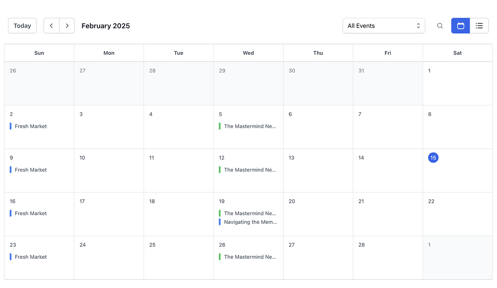Click the Today button
This screenshot has height=288, width=497.
coord(22,25)
